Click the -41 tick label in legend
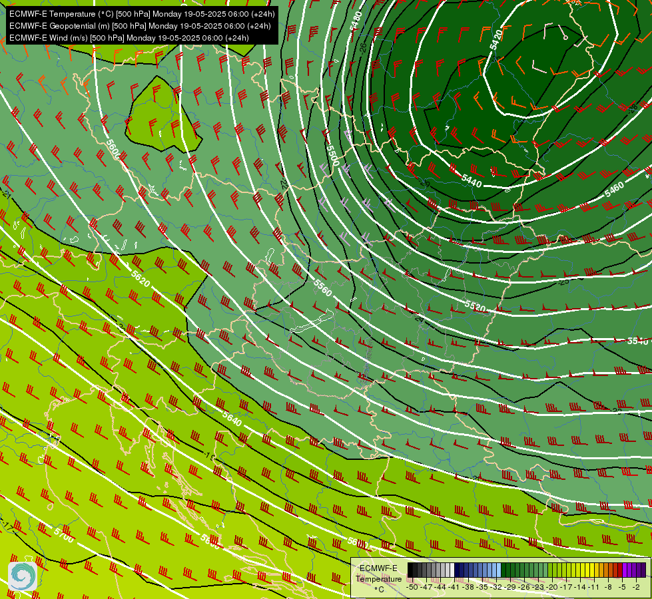This screenshot has width=652, height=599. (x=454, y=587)
